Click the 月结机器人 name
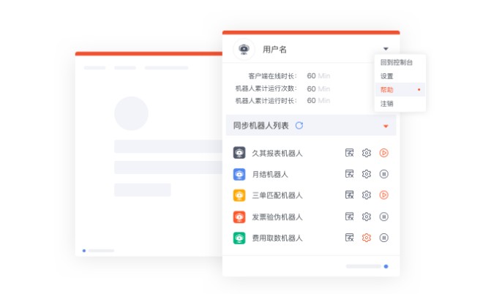The width and height of the screenshot is (491, 294). [270, 174]
